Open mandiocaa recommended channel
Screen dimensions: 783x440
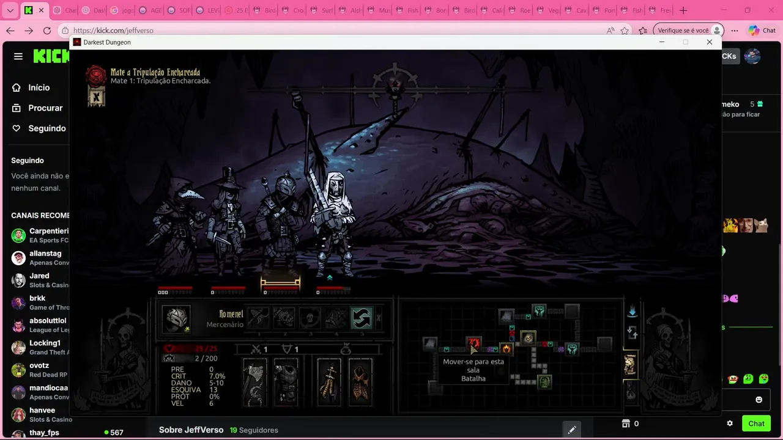pos(40,392)
